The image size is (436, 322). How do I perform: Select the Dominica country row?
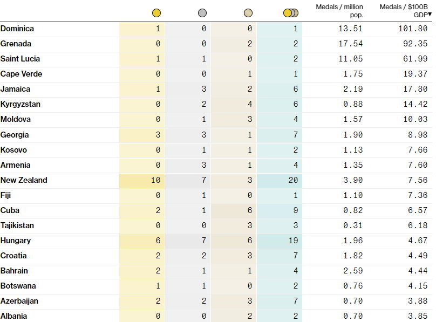coord(216,29)
